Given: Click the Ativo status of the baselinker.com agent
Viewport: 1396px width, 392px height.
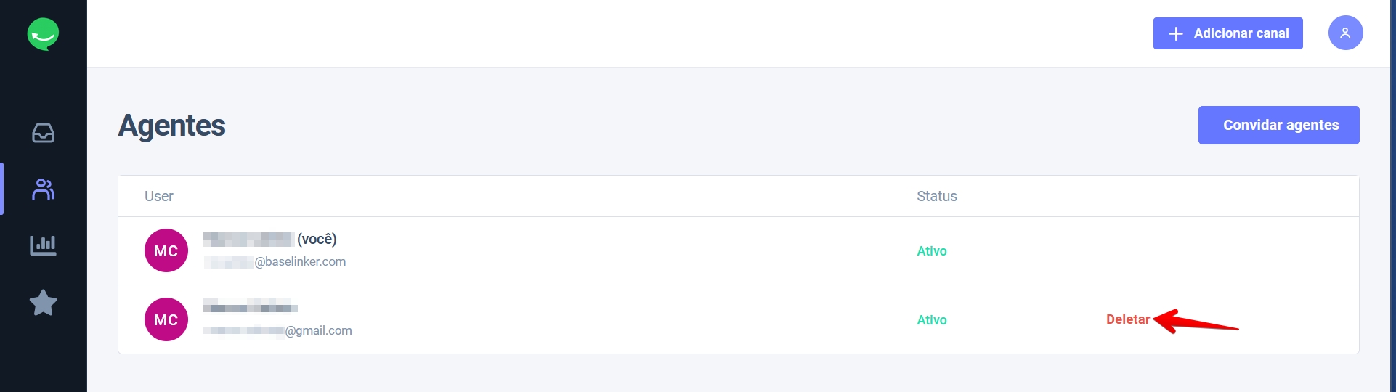Looking at the screenshot, I should click(931, 251).
